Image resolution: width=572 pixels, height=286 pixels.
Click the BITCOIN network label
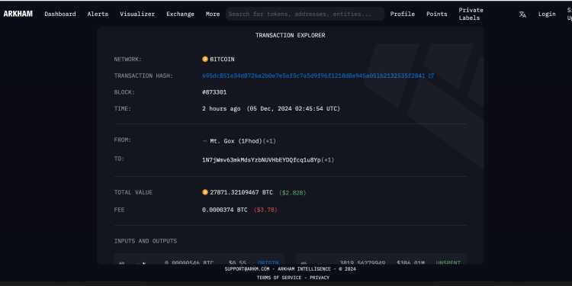pyautogui.click(x=222, y=59)
